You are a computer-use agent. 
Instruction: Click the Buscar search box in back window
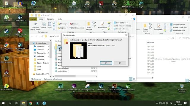(x=183, y=38)
